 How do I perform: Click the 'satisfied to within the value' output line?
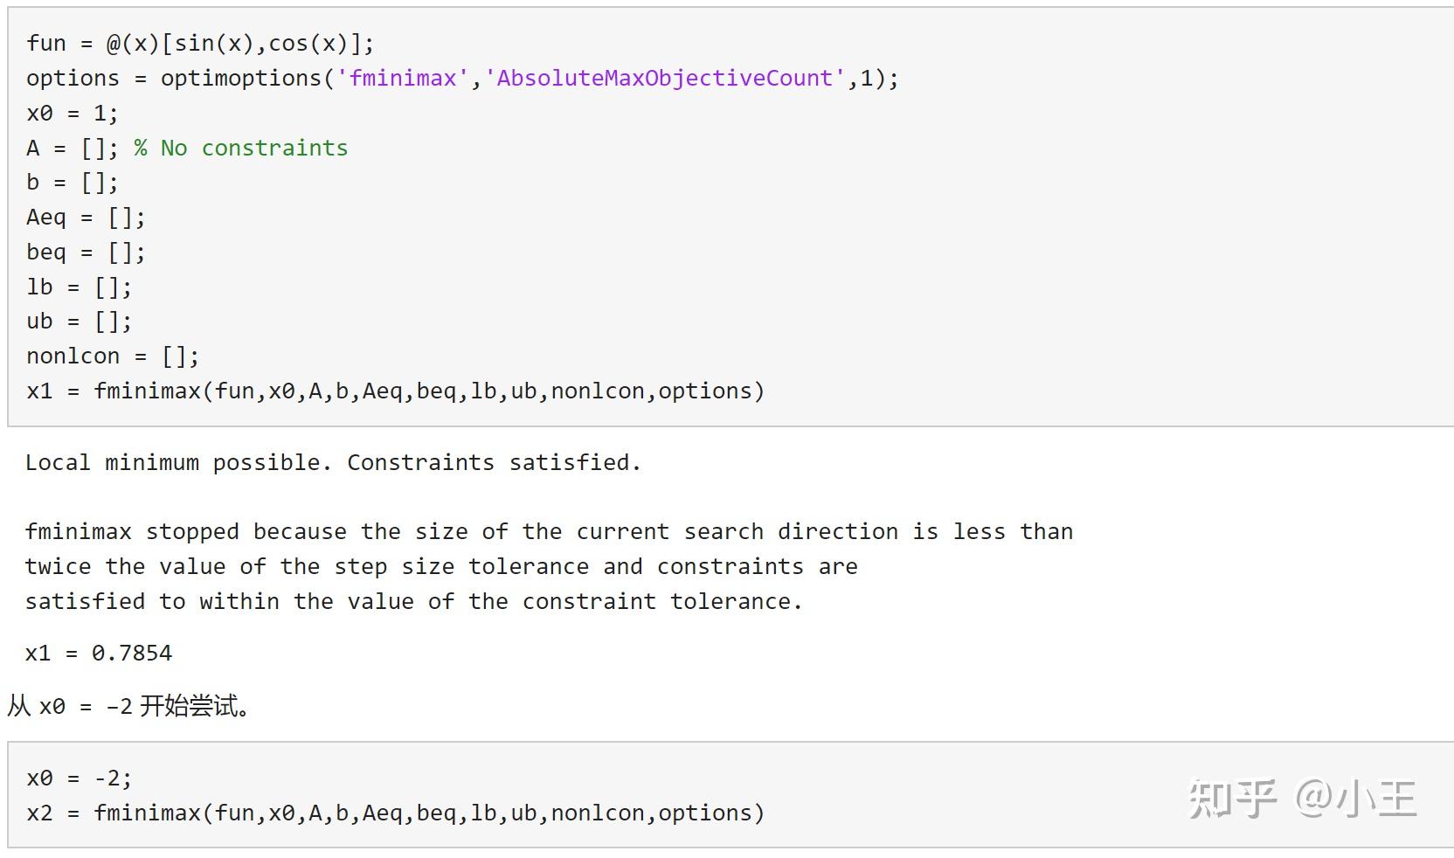coord(413,601)
